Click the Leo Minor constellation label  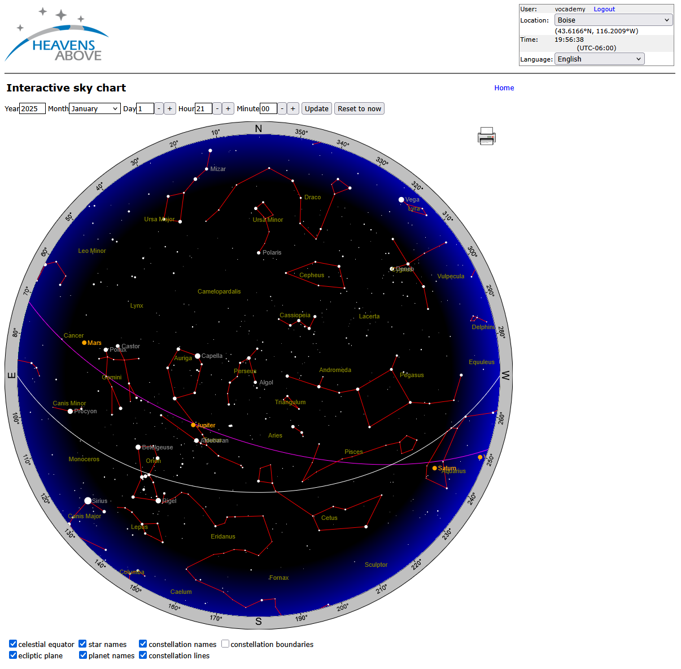[92, 251]
